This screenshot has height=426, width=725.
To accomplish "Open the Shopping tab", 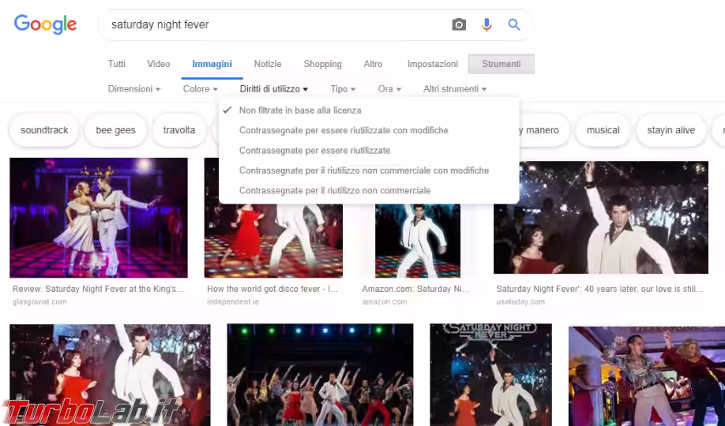I will (323, 64).
